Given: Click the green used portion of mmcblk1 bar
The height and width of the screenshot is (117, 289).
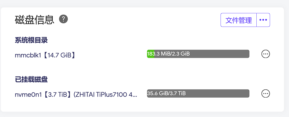Looking at the screenshot, I should 151,54.
